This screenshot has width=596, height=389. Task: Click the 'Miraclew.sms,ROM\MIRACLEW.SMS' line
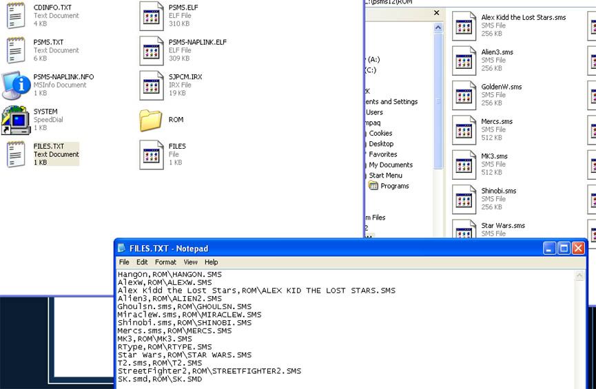(189, 315)
